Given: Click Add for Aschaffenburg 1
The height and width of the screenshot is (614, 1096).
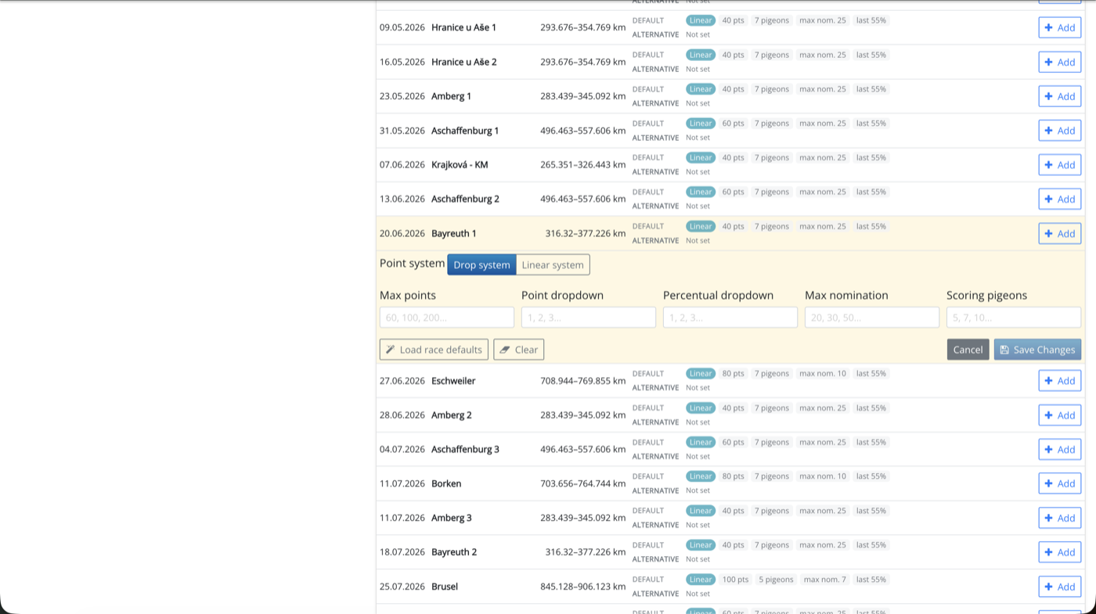Looking at the screenshot, I should tap(1059, 131).
